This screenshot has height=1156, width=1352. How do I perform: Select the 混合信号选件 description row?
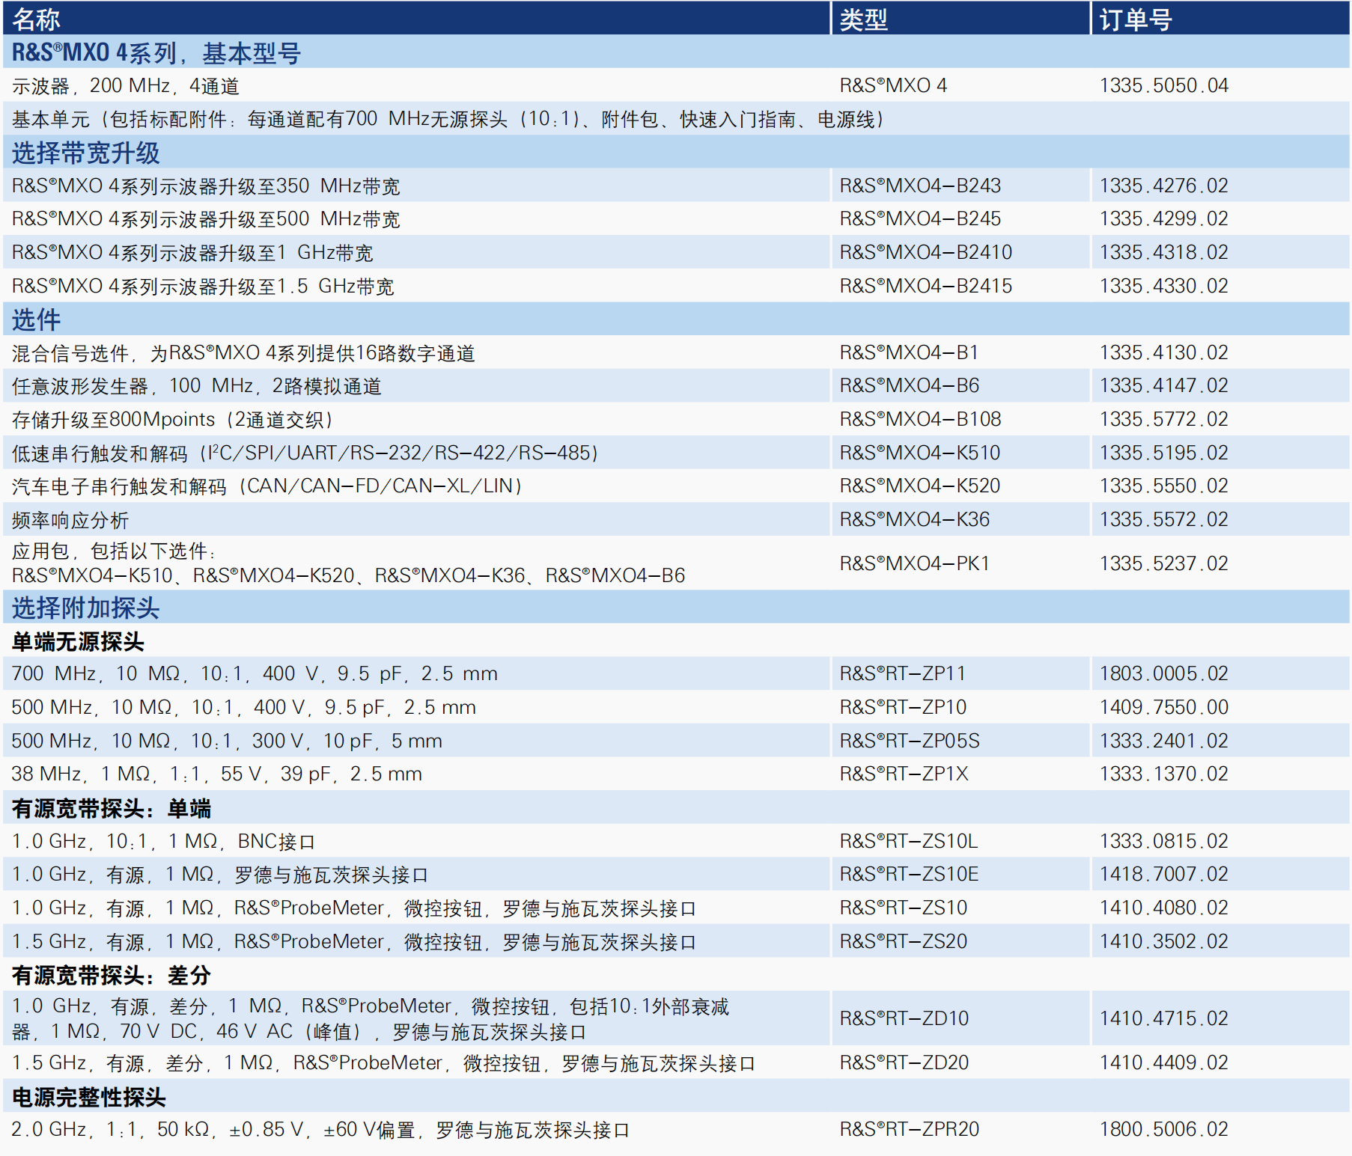pos(243,352)
